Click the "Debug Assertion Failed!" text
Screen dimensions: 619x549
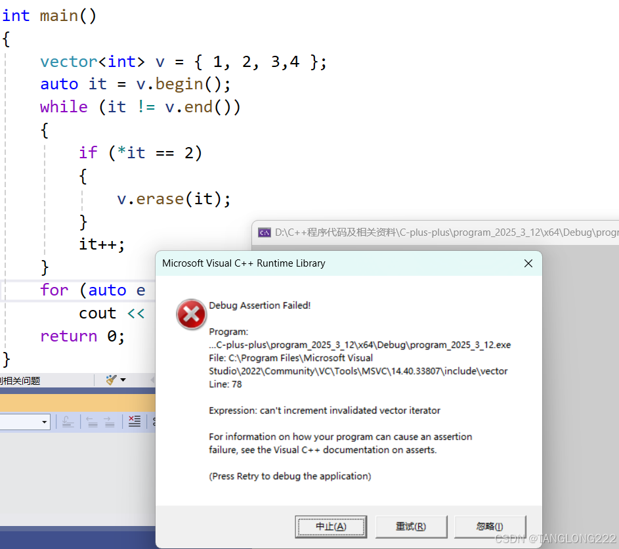(260, 306)
